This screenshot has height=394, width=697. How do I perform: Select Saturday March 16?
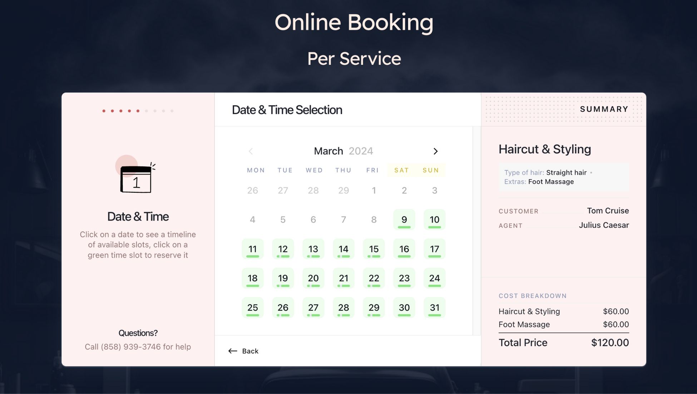404,249
